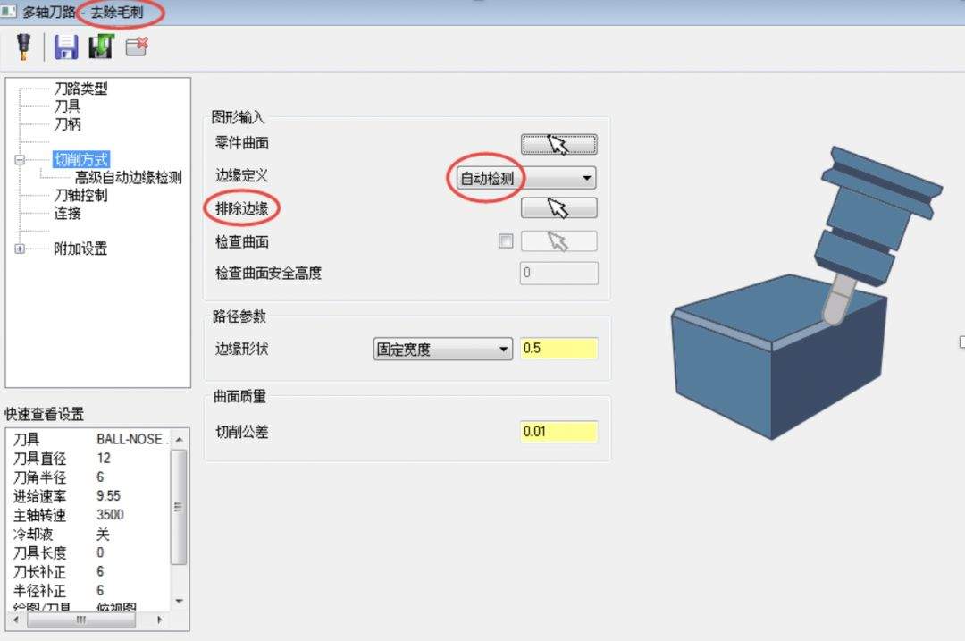Image resolution: width=965 pixels, height=641 pixels.
Task: Click the 半径补正 row in quick view
Action: [89, 591]
